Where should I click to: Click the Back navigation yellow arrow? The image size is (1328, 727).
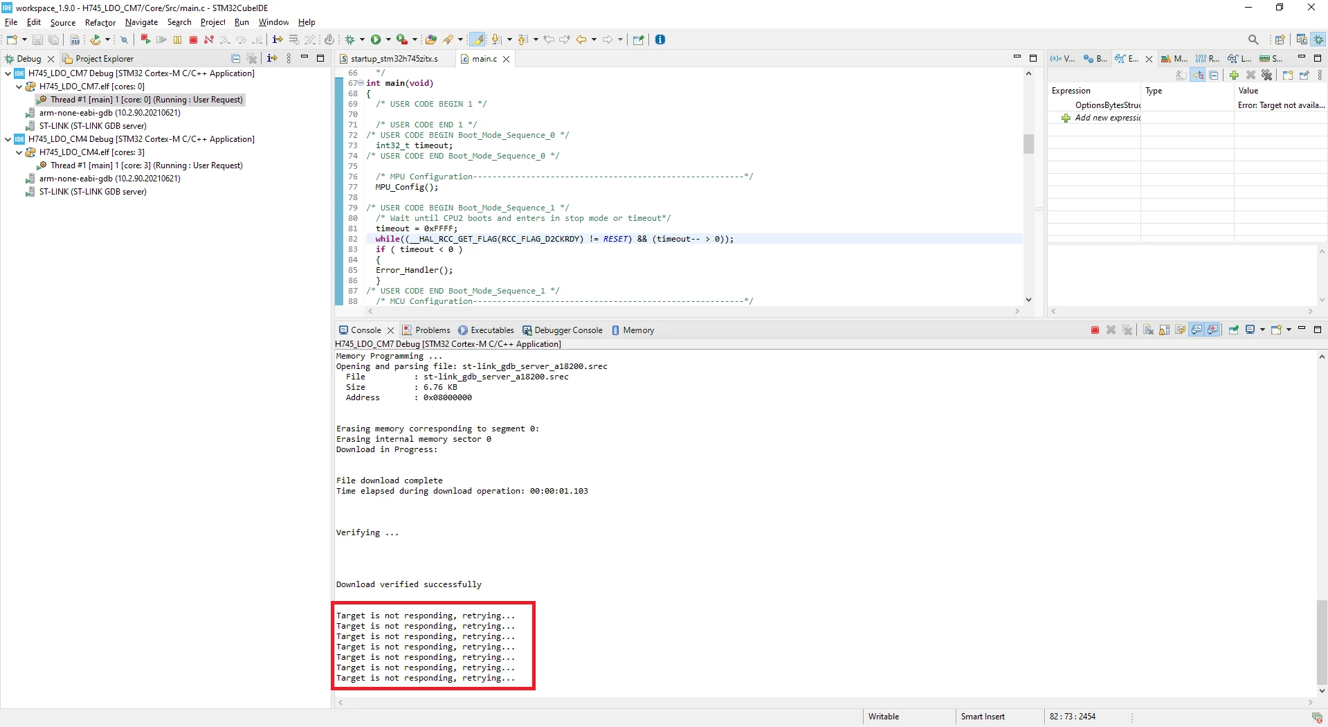581,39
